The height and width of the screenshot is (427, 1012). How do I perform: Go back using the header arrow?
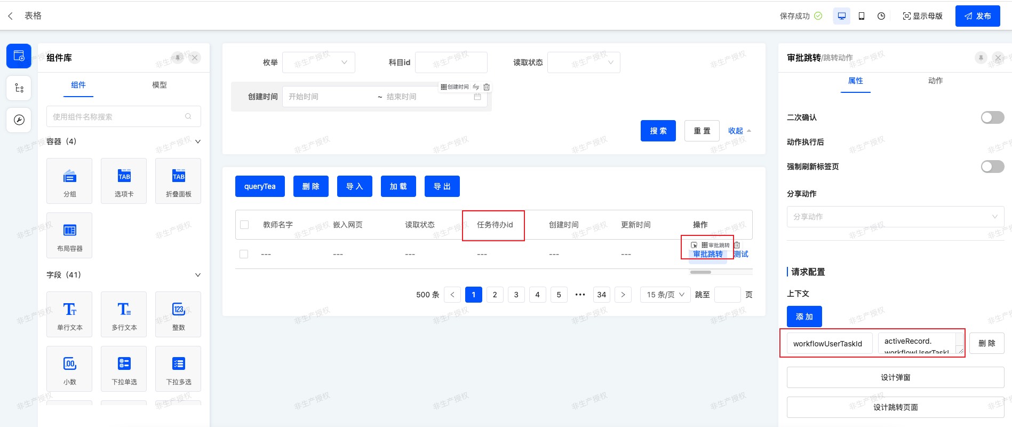(x=10, y=16)
